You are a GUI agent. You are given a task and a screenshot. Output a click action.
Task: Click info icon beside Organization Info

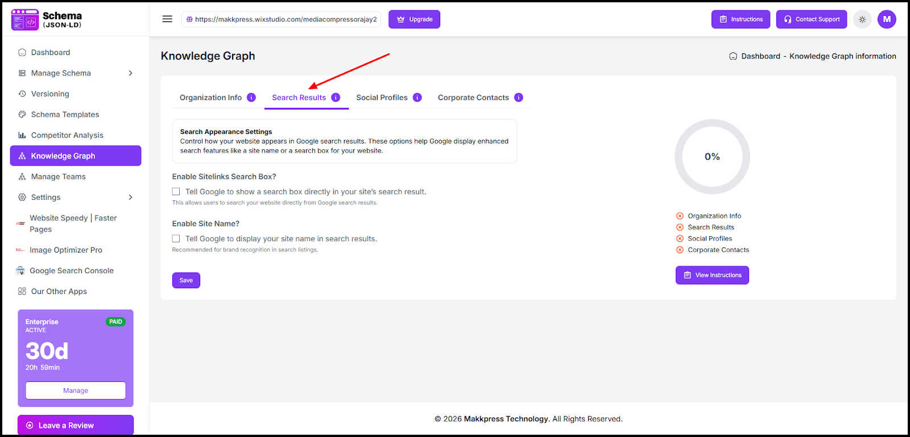(251, 98)
